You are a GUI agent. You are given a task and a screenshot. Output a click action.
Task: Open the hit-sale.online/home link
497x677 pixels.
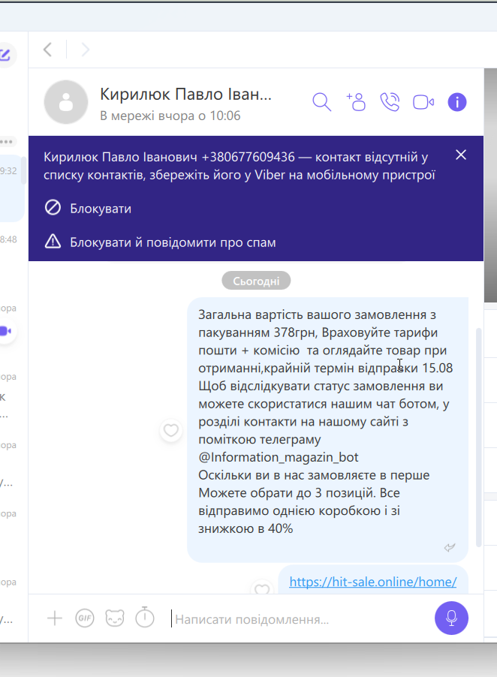coord(372,582)
